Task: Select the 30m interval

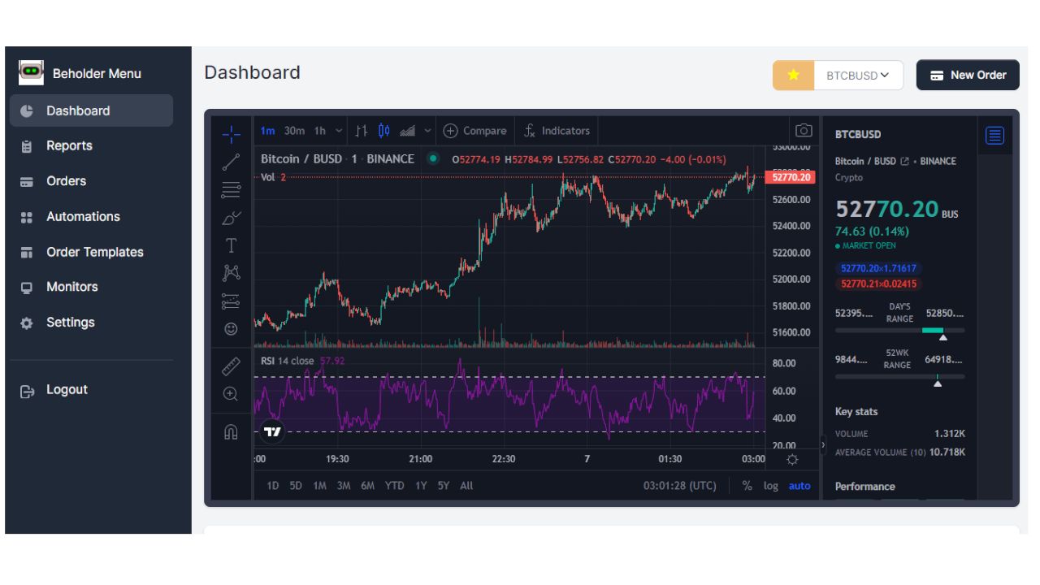Action: pos(294,131)
